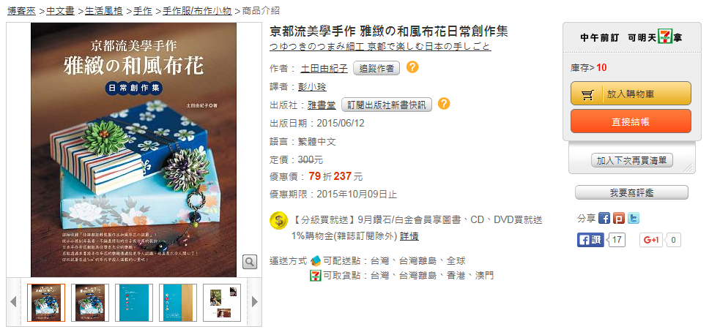Share on Twitter icon
The image size is (709, 332).
coord(634,219)
